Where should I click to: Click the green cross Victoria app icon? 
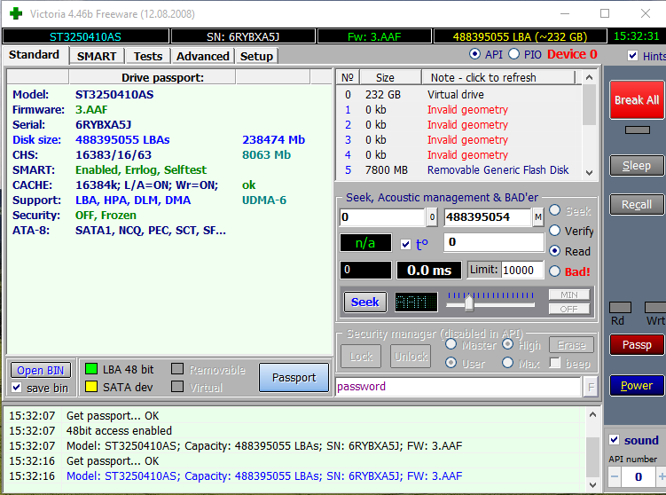(16, 13)
